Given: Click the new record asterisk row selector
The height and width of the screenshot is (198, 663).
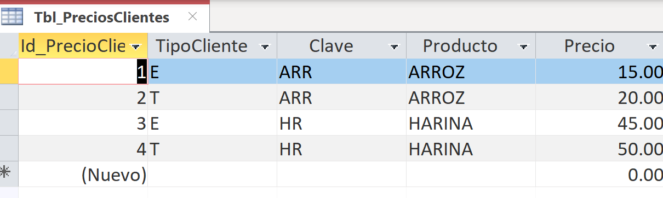Looking at the screenshot, I should [x=9, y=174].
